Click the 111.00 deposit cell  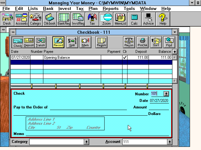coord(138,57)
